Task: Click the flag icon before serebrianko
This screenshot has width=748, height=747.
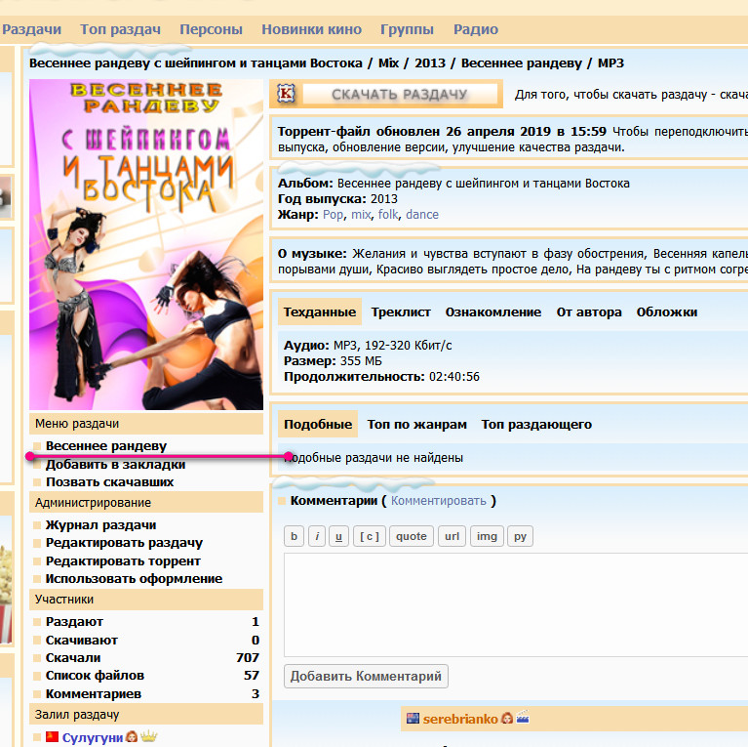Action: pyautogui.click(x=413, y=719)
